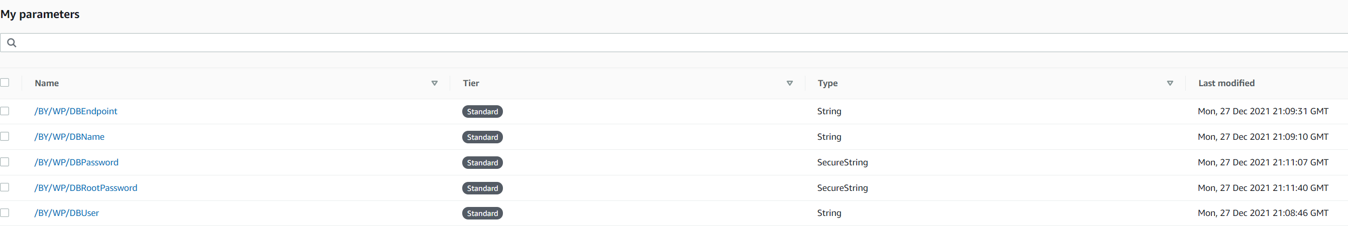This screenshot has height=226, width=1348.
Task: Open the /BY/WP/DBEndpoint parameter
Action: 76,111
